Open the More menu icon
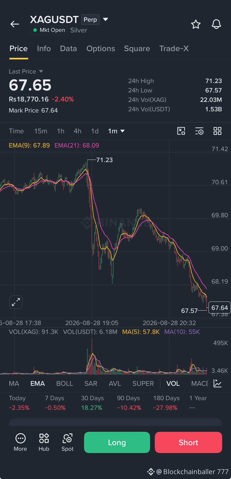Viewport: 231px width, 479px height. pyautogui.click(x=20, y=442)
